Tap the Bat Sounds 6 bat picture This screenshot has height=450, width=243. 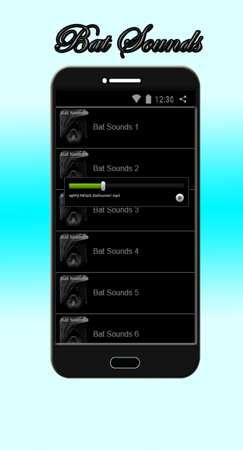point(74,329)
